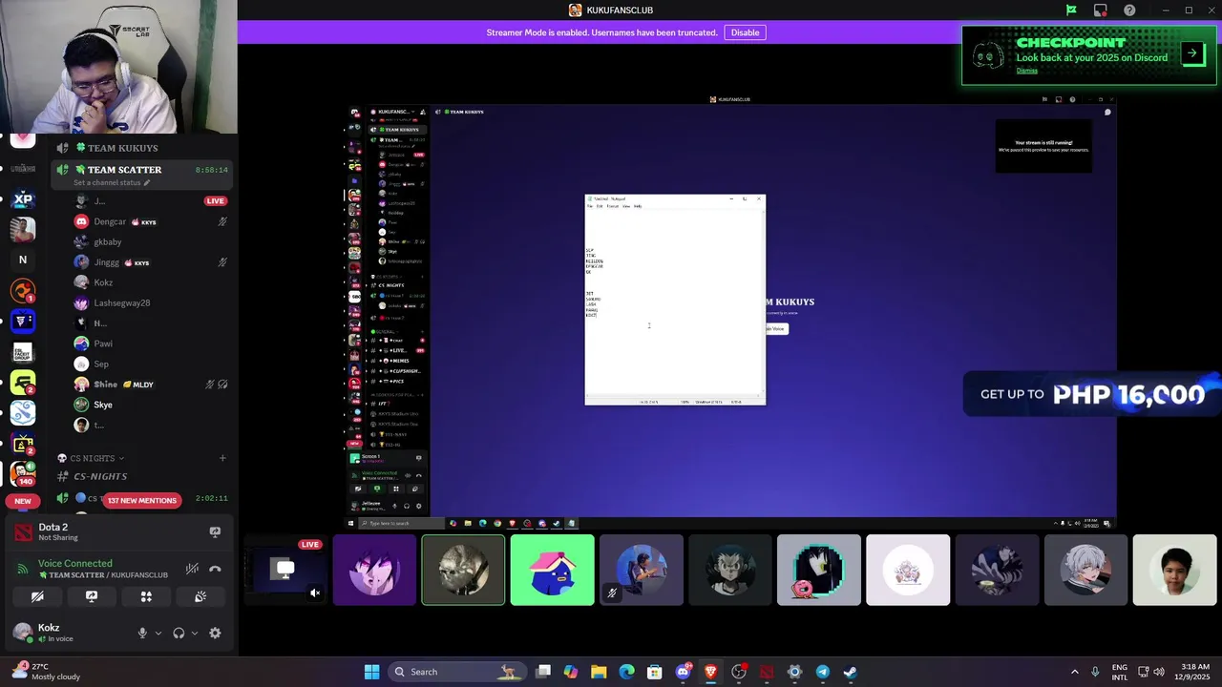Select the bright green bird avatar tile
The width and height of the screenshot is (1222, 687).
[x=552, y=571]
